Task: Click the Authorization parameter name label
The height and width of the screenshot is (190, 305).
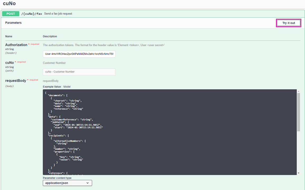Action: [16, 45]
